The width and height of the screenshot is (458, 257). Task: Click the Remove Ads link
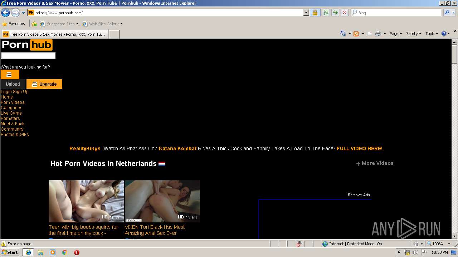(359, 195)
